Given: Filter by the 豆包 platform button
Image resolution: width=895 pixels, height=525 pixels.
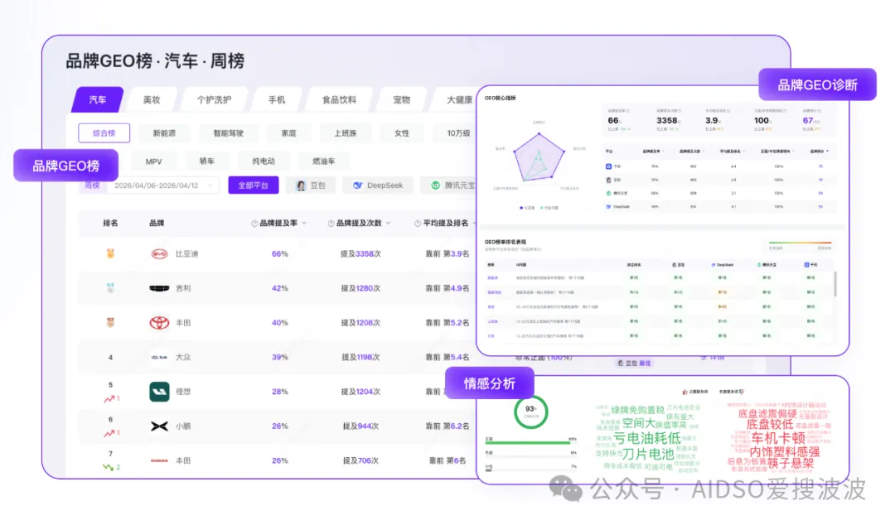Looking at the screenshot, I should pyautogui.click(x=311, y=185).
